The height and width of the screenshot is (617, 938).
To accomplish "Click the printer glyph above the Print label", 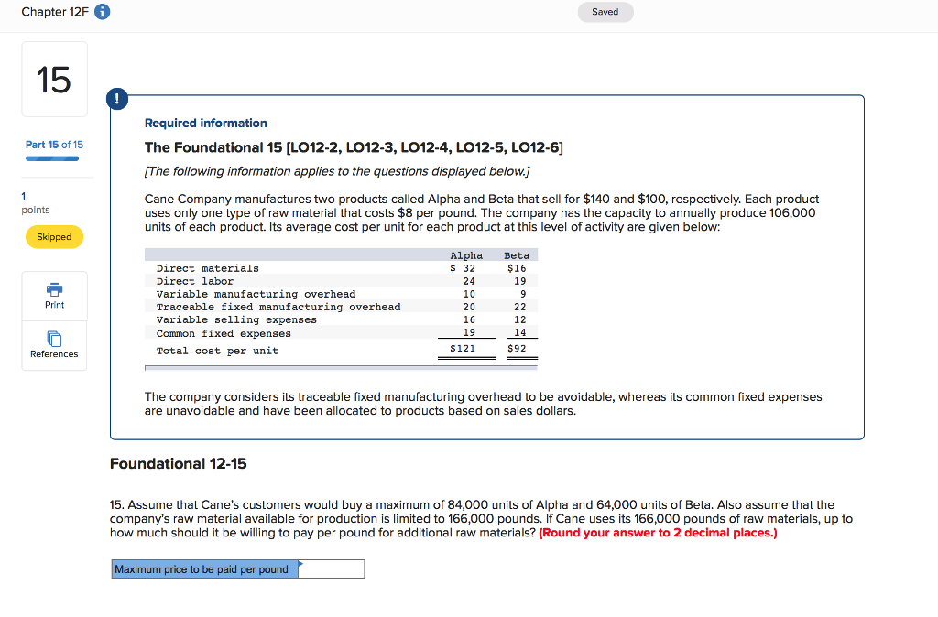I will [53, 287].
